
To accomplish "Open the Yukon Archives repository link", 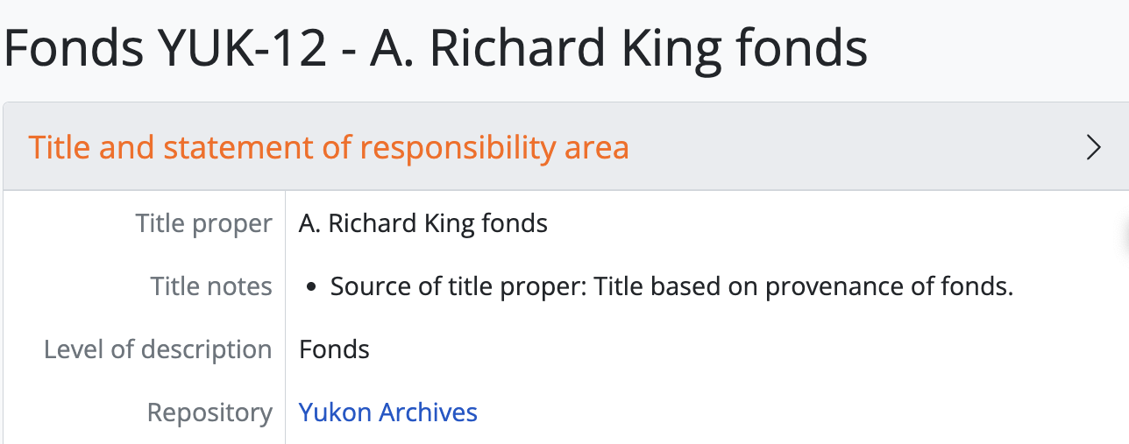I will click(387, 412).
